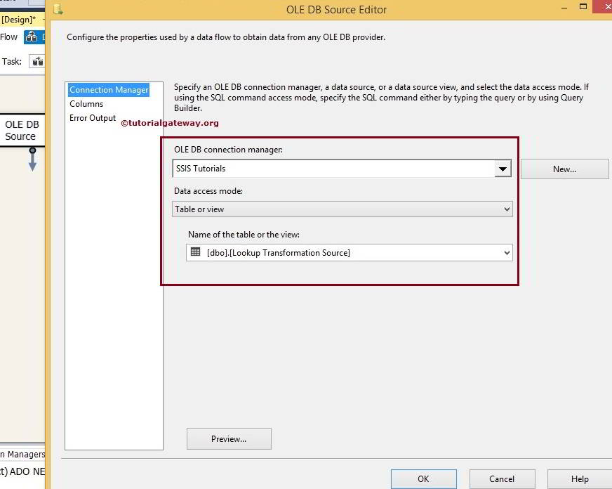This screenshot has width=612, height=489.
Task: Select the Connection Manager page
Action: pyautogui.click(x=109, y=89)
